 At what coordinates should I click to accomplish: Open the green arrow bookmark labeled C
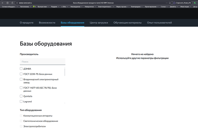(x=34, y=7)
